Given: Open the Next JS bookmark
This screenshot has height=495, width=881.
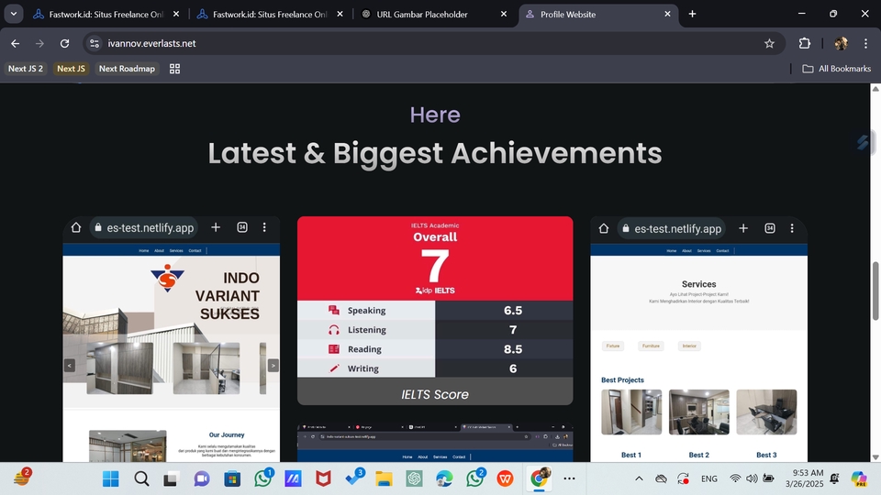Looking at the screenshot, I should coord(71,69).
